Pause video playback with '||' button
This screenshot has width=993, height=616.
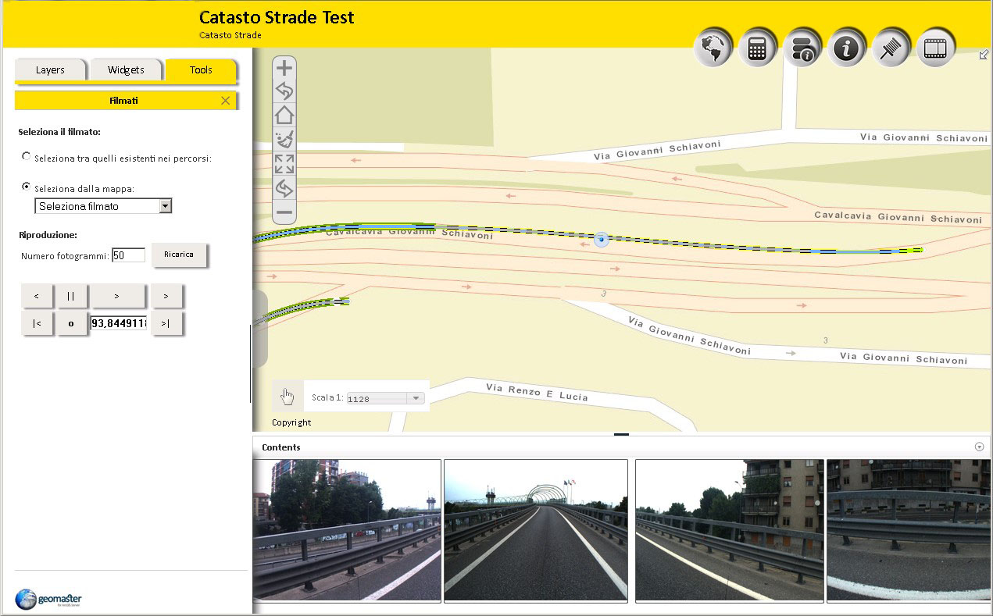tap(71, 296)
